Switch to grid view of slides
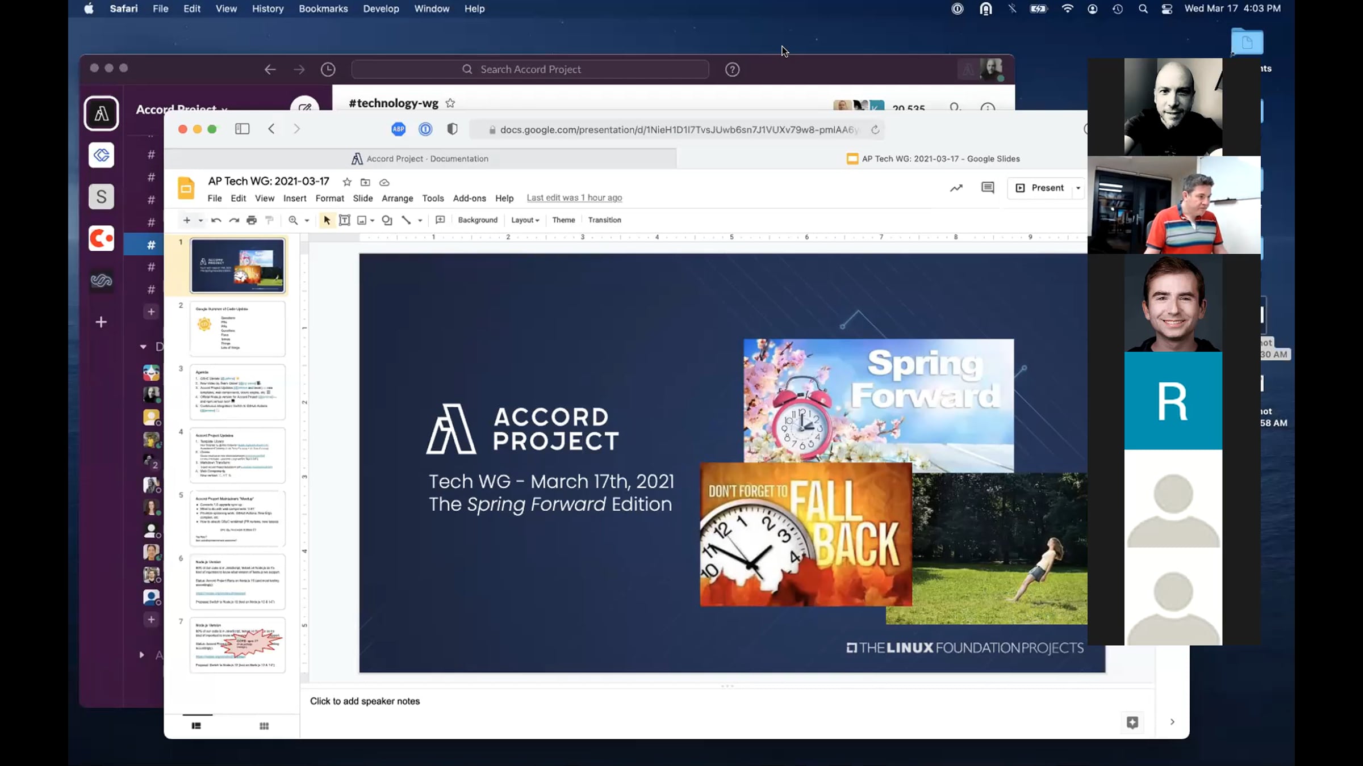The width and height of the screenshot is (1363, 766). click(264, 726)
